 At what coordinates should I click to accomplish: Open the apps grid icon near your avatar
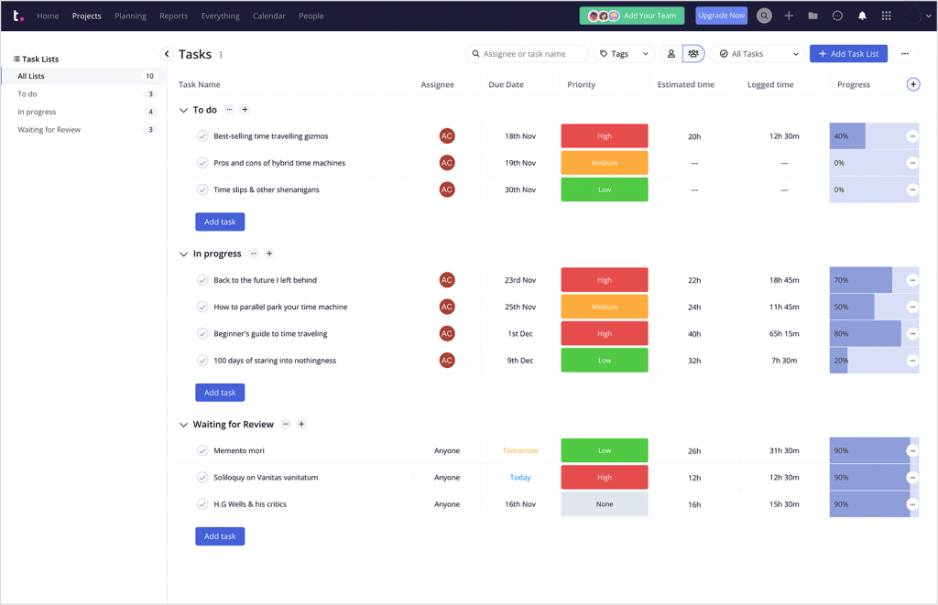[885, 16]
